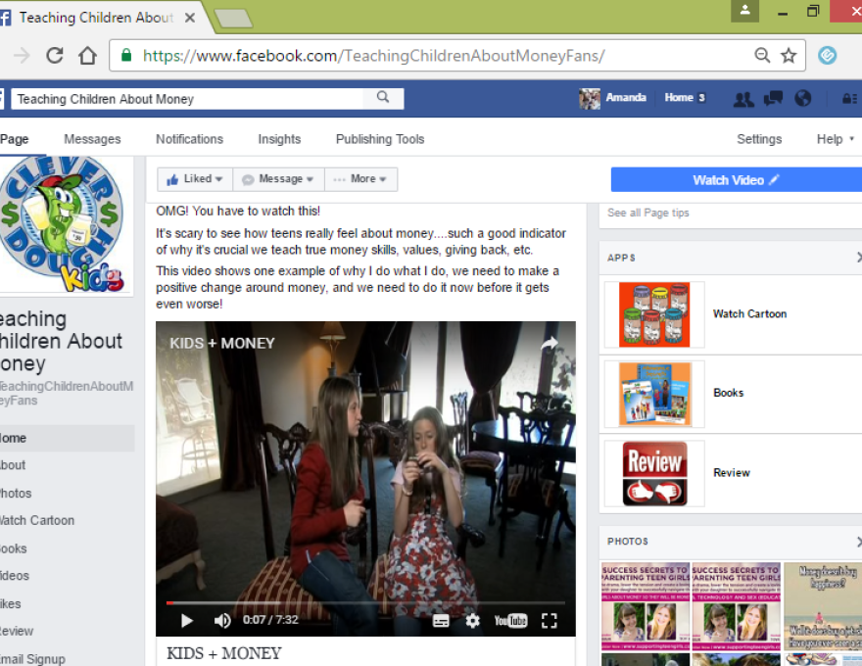
Task: Open the Review app link
Action: pos(732,473)
